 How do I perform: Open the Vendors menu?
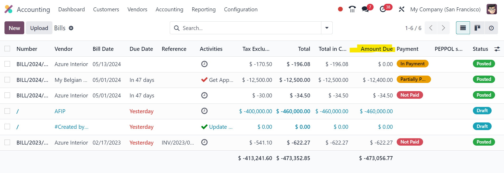[x=137, y=9]
